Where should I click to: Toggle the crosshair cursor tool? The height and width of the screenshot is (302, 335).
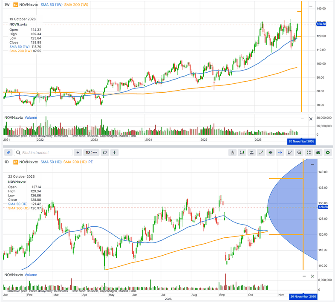click(x=280, y=153)
